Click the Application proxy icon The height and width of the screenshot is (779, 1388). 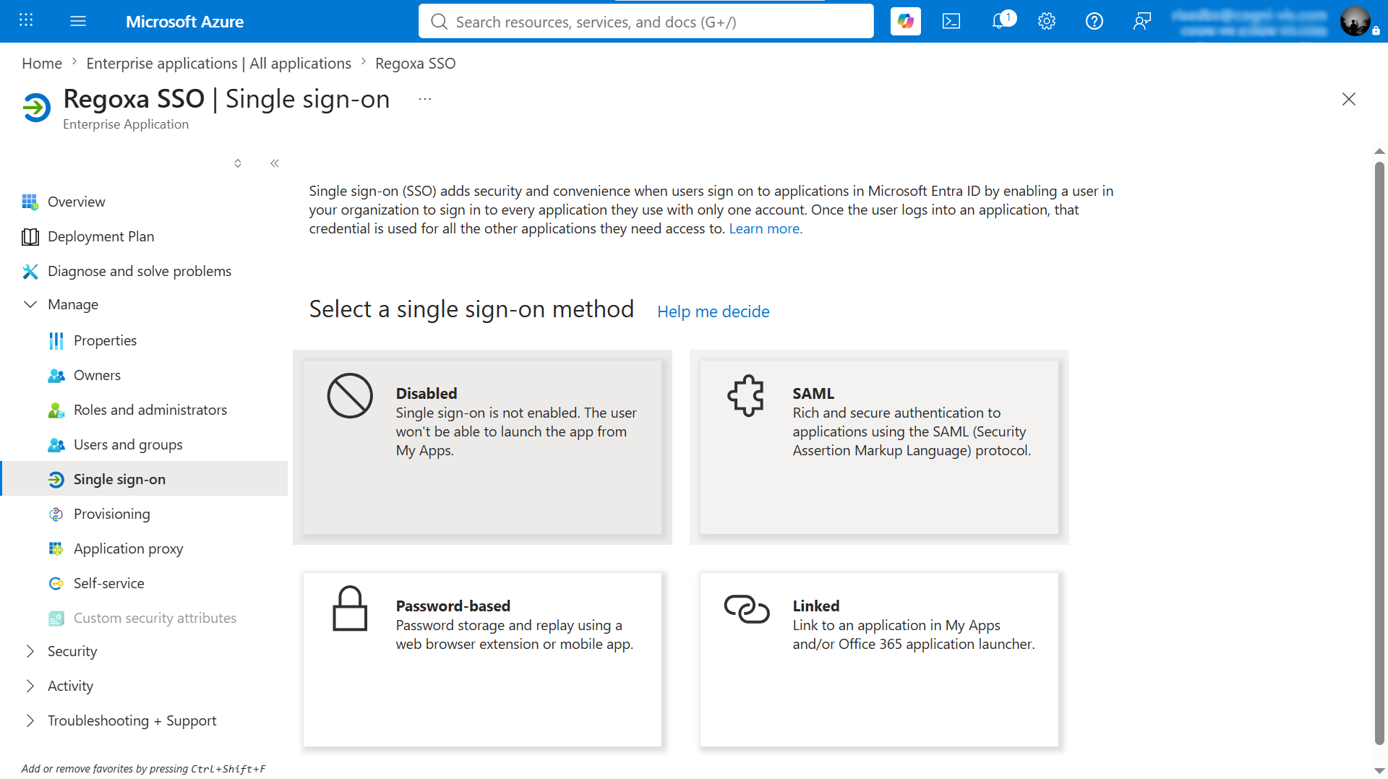[x=56, y=548]
